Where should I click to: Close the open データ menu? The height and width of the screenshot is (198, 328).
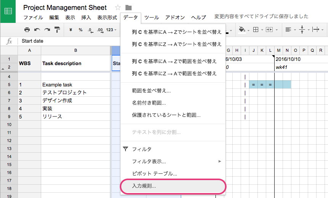(130, 18)
